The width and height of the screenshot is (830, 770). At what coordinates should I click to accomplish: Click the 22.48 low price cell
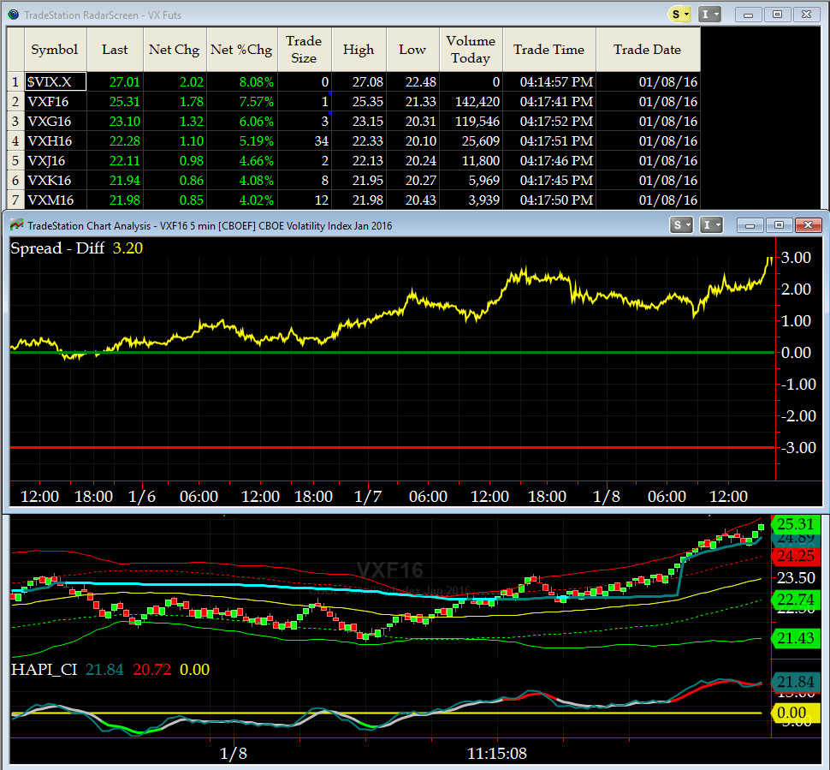[x=412, y=81]
